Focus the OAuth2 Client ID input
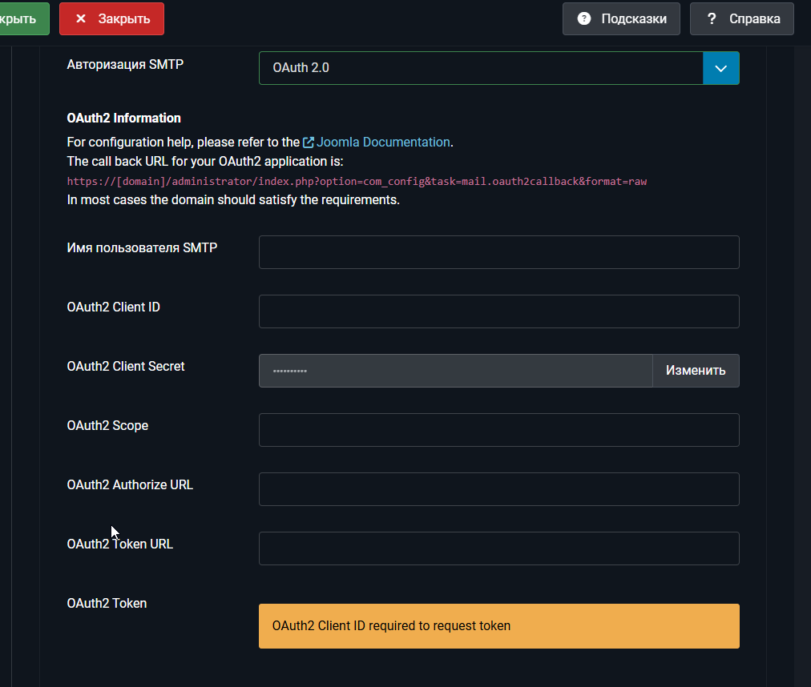 [499, 311]
